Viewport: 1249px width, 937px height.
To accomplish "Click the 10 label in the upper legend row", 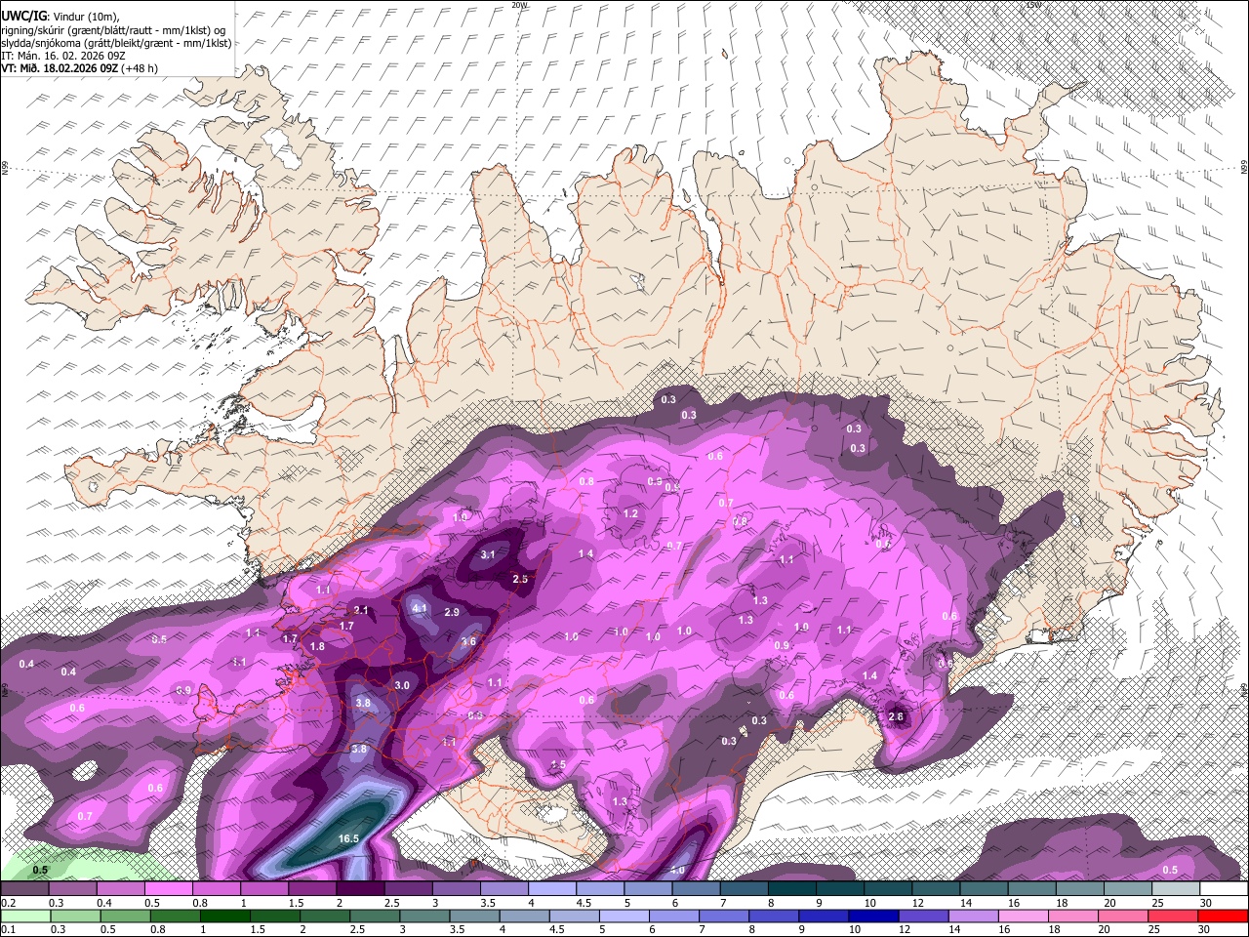I will (x=870, y=903).
